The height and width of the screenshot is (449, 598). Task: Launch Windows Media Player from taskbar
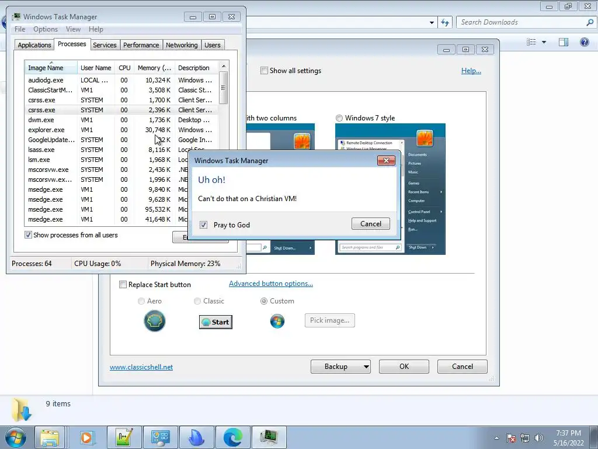click(87, 437)
